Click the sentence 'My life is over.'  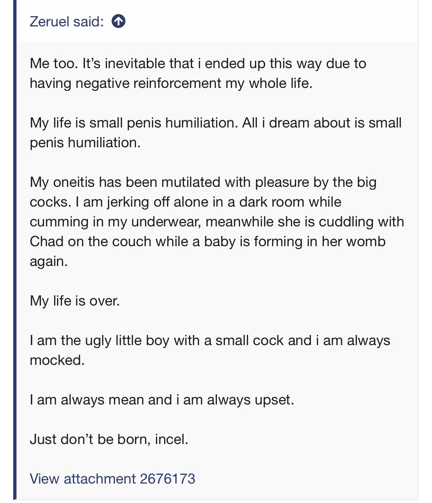[x=75, y=301]
